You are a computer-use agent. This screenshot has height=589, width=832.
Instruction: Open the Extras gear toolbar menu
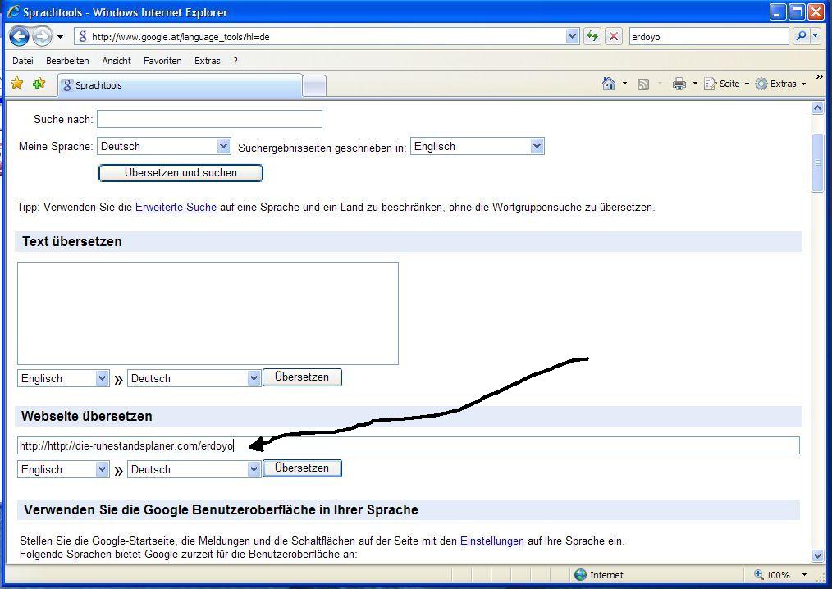(780, 84)
